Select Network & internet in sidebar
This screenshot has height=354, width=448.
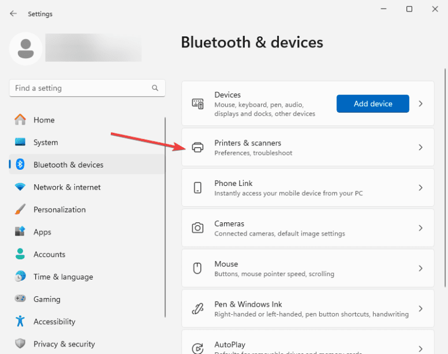click(x=67, y=187)
